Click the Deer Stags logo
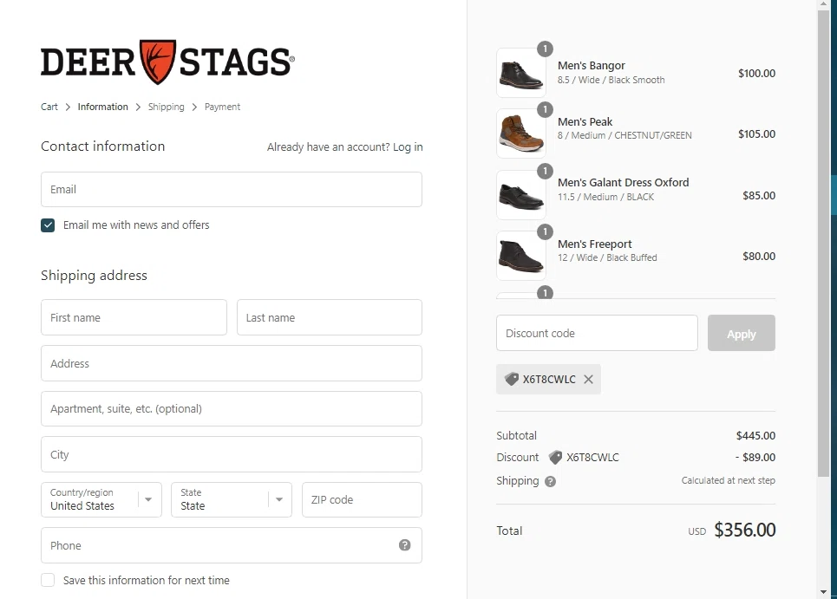This screenshot has height=599, width=837. pyautogui.click(x=167, y=62)
